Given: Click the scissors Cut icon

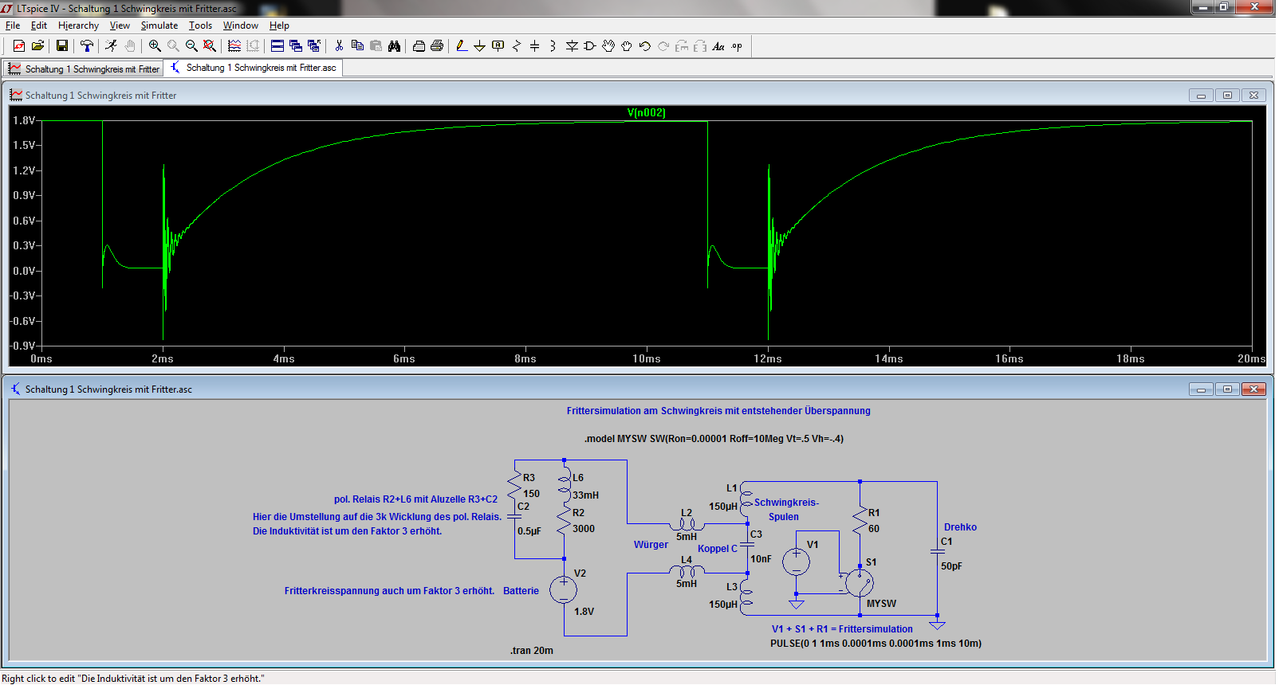Looking at the screenshot, I should coord(339,46).
